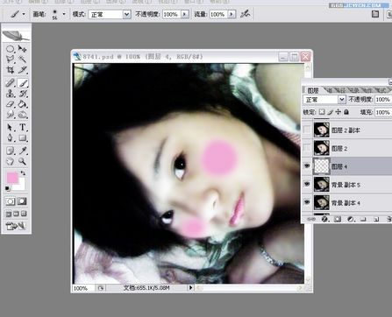Switch to 图层 Layers tab
Screen dimensions: 392x317
pyautogui.click(x=313, y=90)
